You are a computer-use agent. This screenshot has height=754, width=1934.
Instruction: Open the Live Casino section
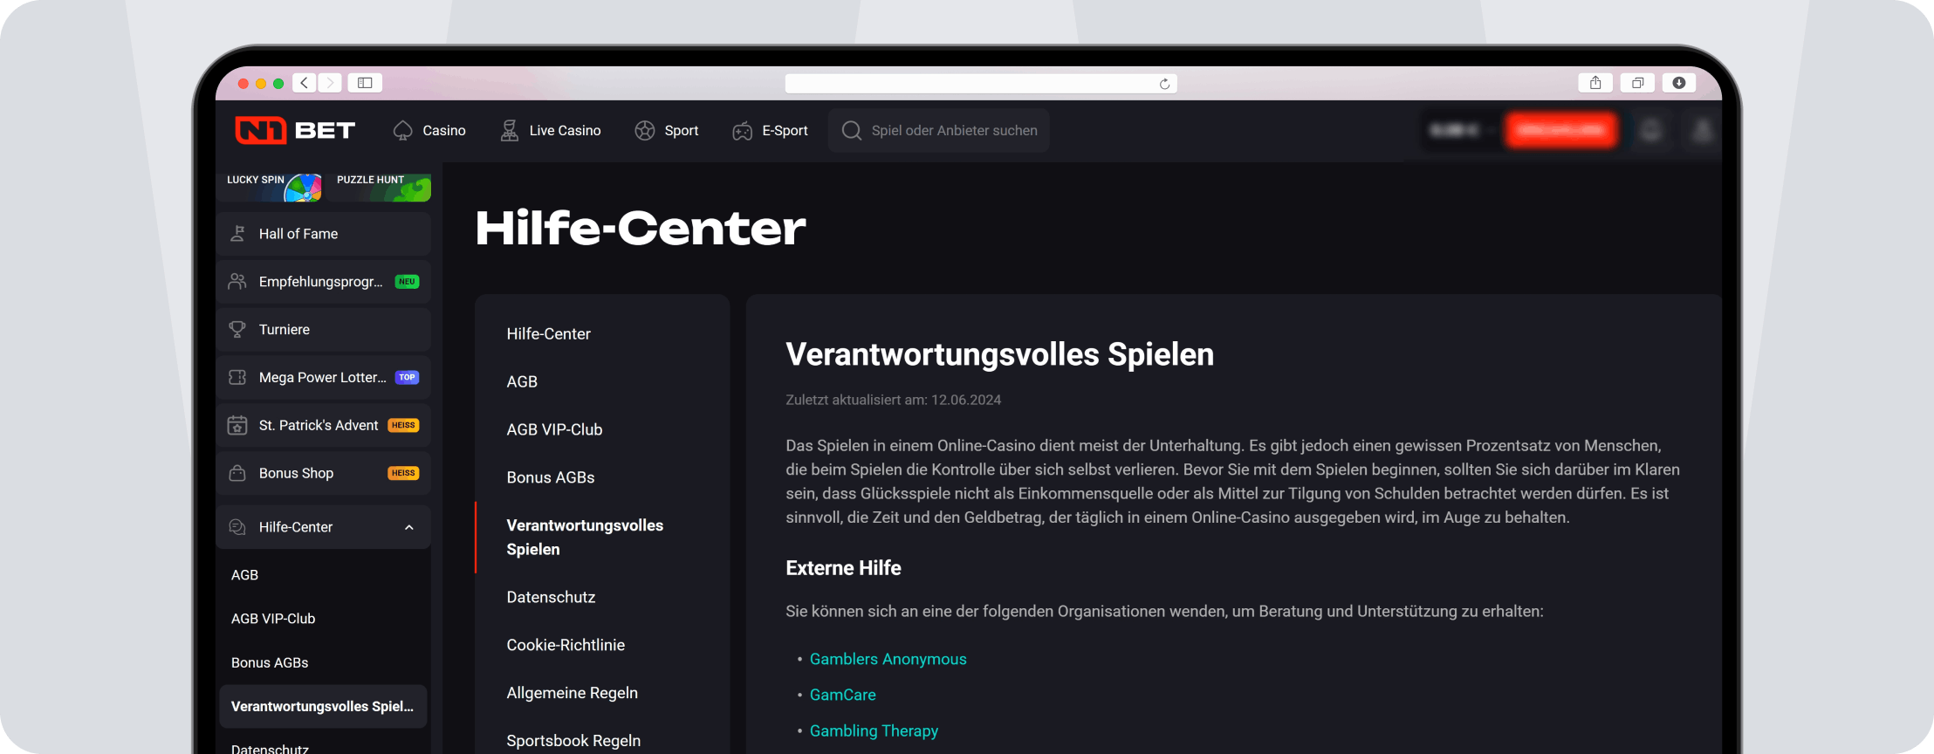click(551, 130)
